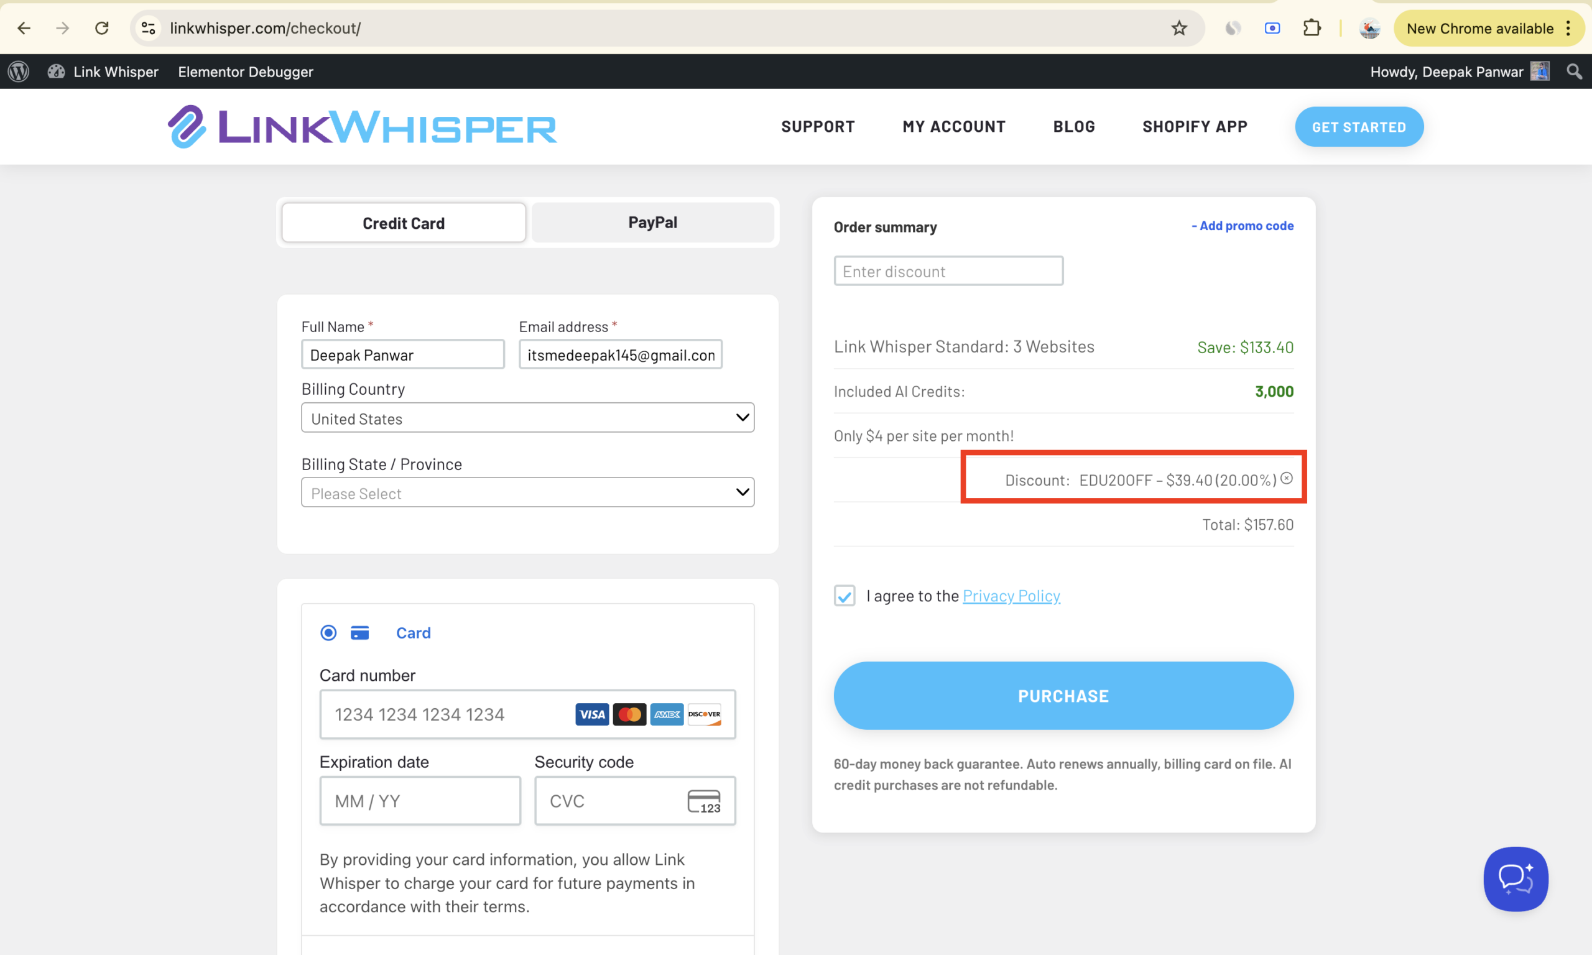This screenshot has width=1592, height=955.
Task: Open Link Whisper admin bar item
Action: coord(103,72)
